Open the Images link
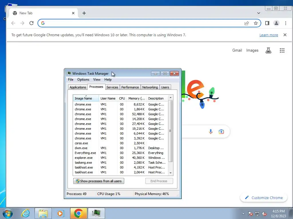 [x=252, y=50]
